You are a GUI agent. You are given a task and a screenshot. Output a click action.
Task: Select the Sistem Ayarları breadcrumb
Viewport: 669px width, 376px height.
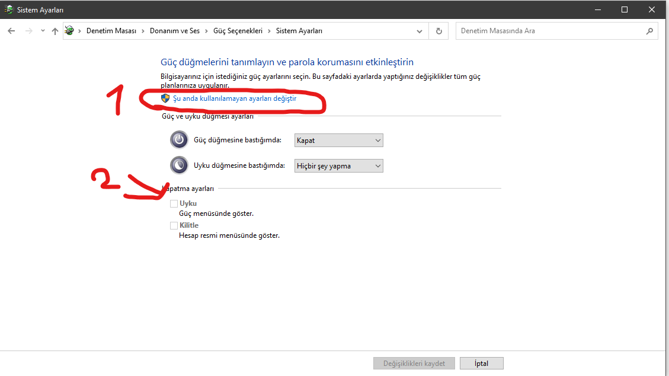pos(299,31)
